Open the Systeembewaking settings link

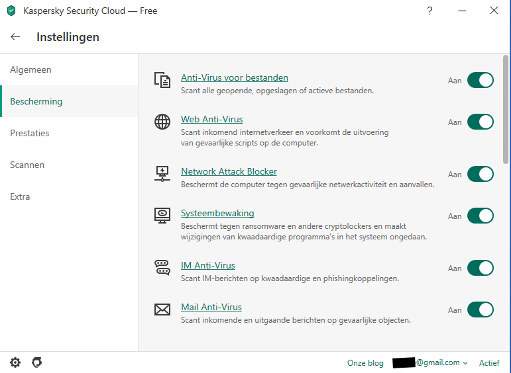[217, 213]
